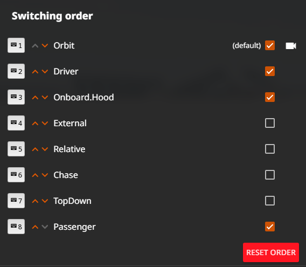Viewport: 306px width, 267px height.
Task: Move TopDown camera down one position
Action: coord(45,201)
